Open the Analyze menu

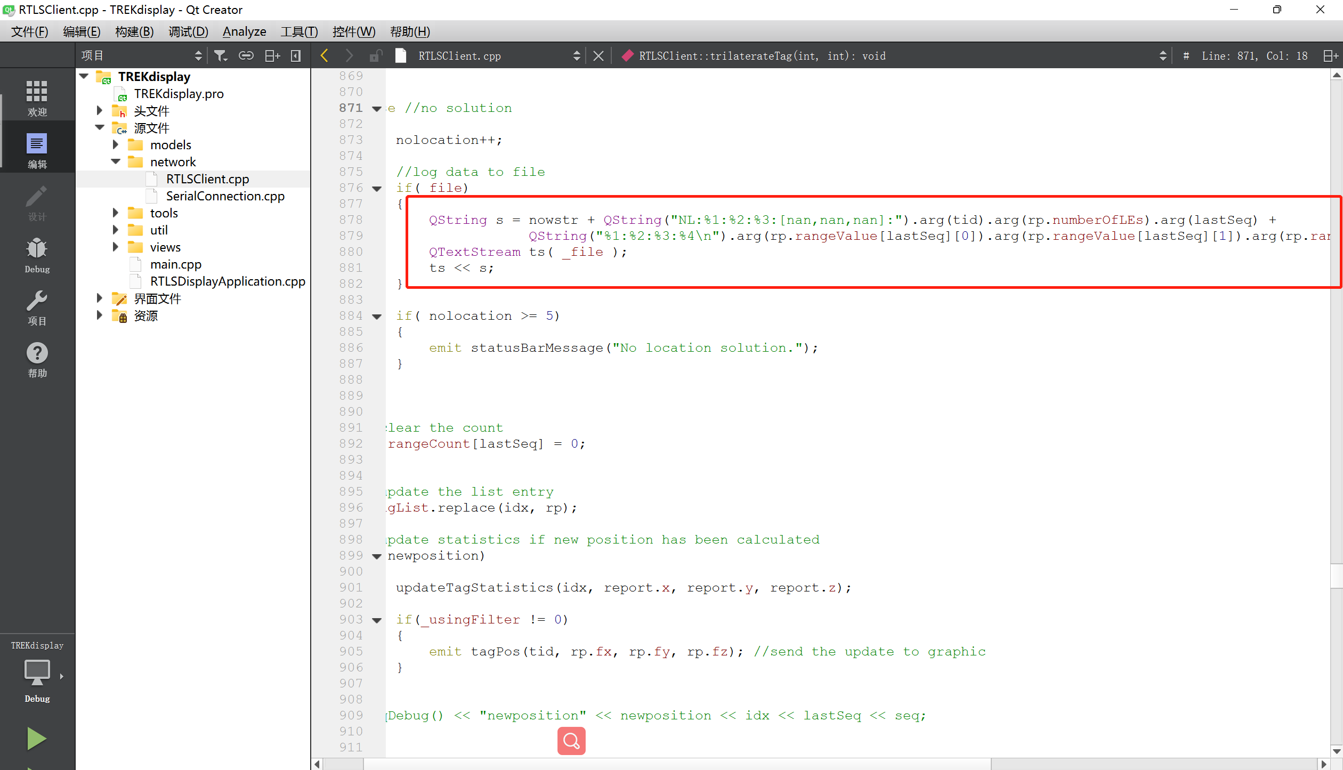pos(244,31)
